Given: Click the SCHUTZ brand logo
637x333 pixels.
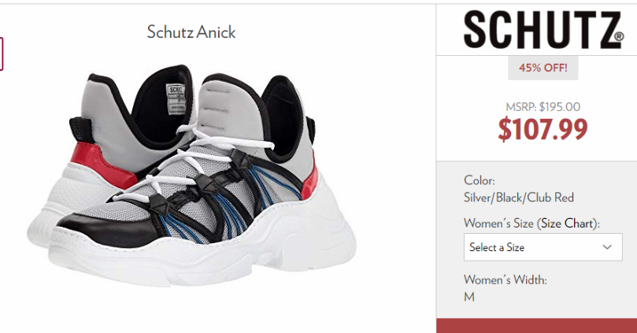Looking at the screenshot, I should point(543,30).
